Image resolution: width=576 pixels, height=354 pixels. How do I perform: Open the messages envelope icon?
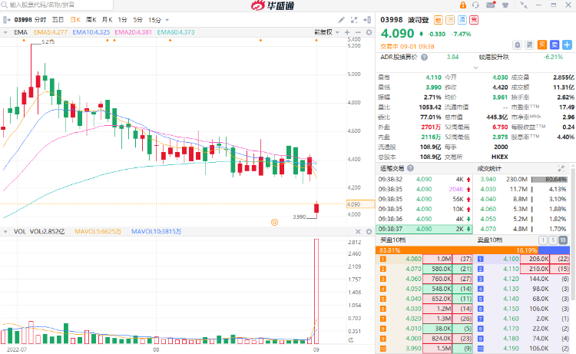(491, 5)
